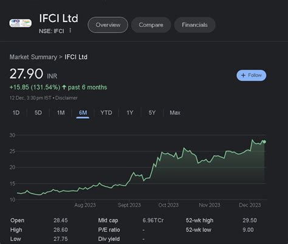Image resolution: width=288 pixels, height=244 pixels.
Task: Click the Div yield label
Action: (x=109, y=239)
